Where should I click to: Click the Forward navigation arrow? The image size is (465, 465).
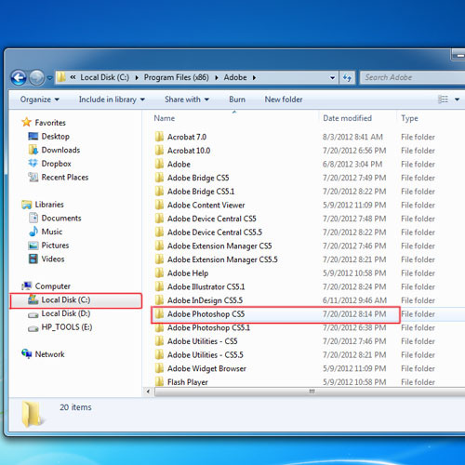tap(36, 77)
